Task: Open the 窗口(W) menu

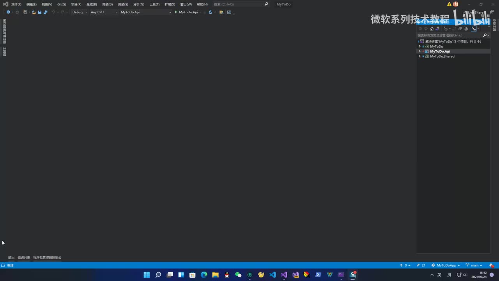Action: click(x=186, y=4)
